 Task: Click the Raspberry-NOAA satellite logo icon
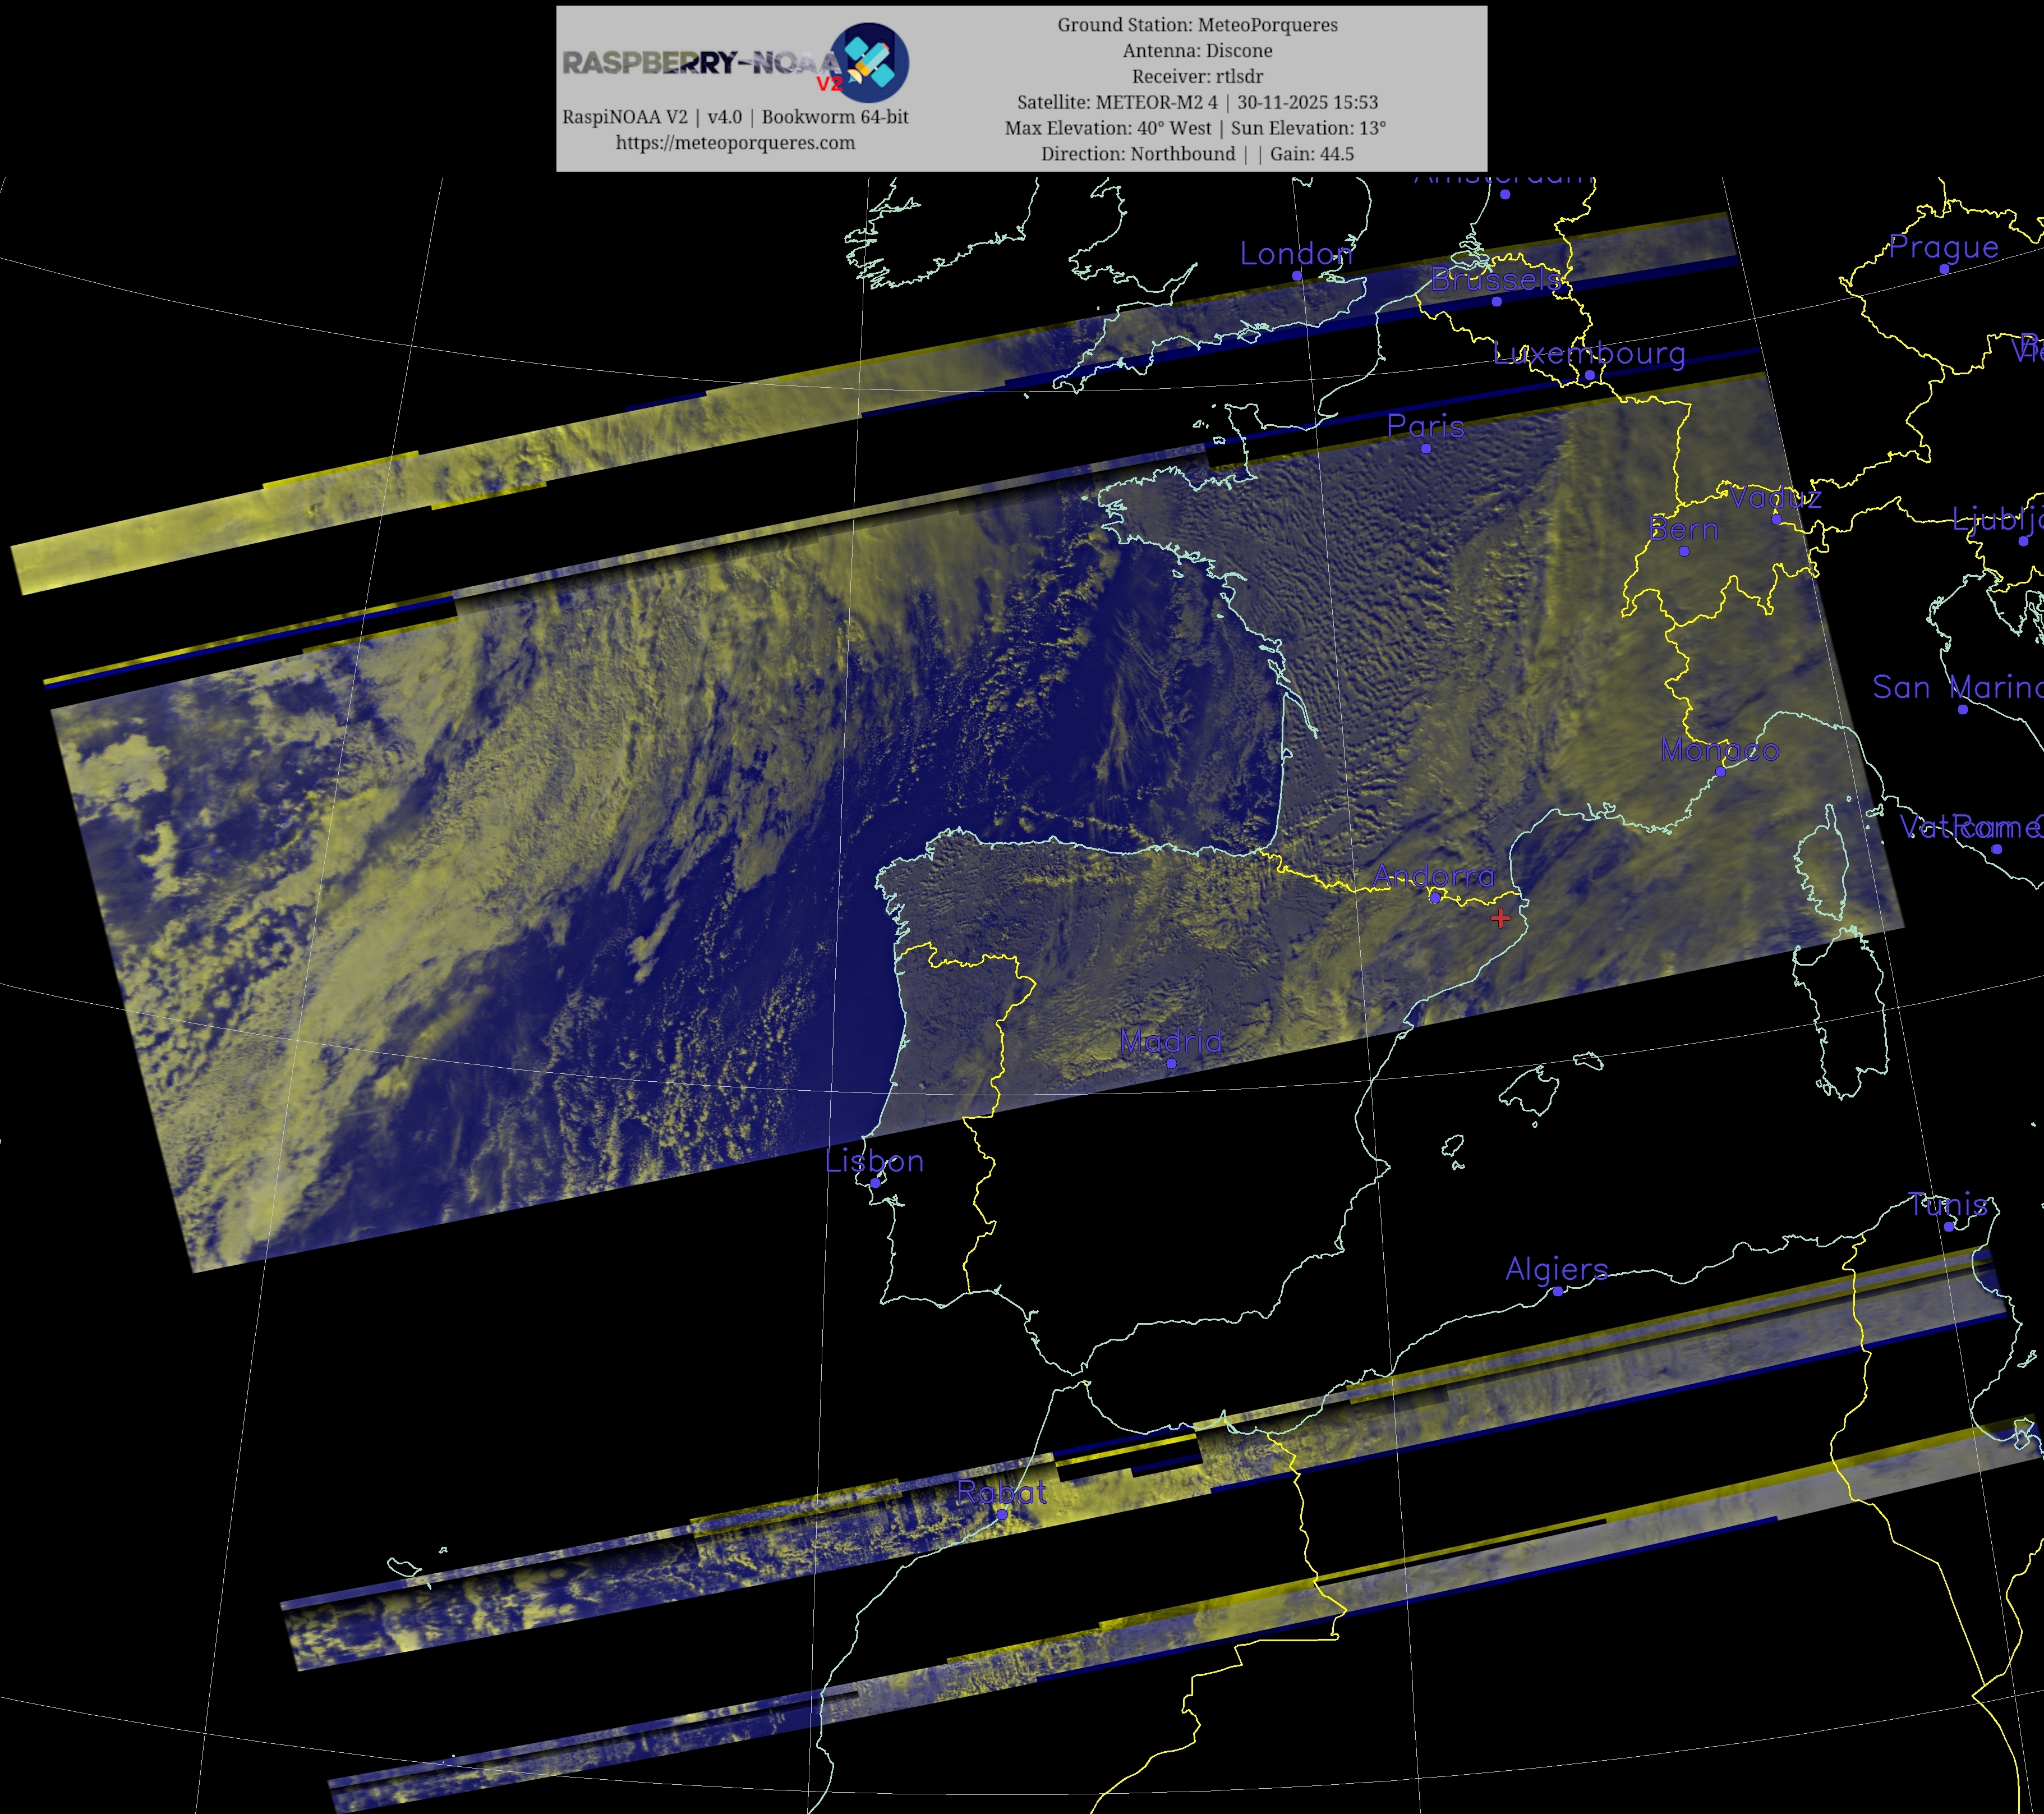pos(870,62)
